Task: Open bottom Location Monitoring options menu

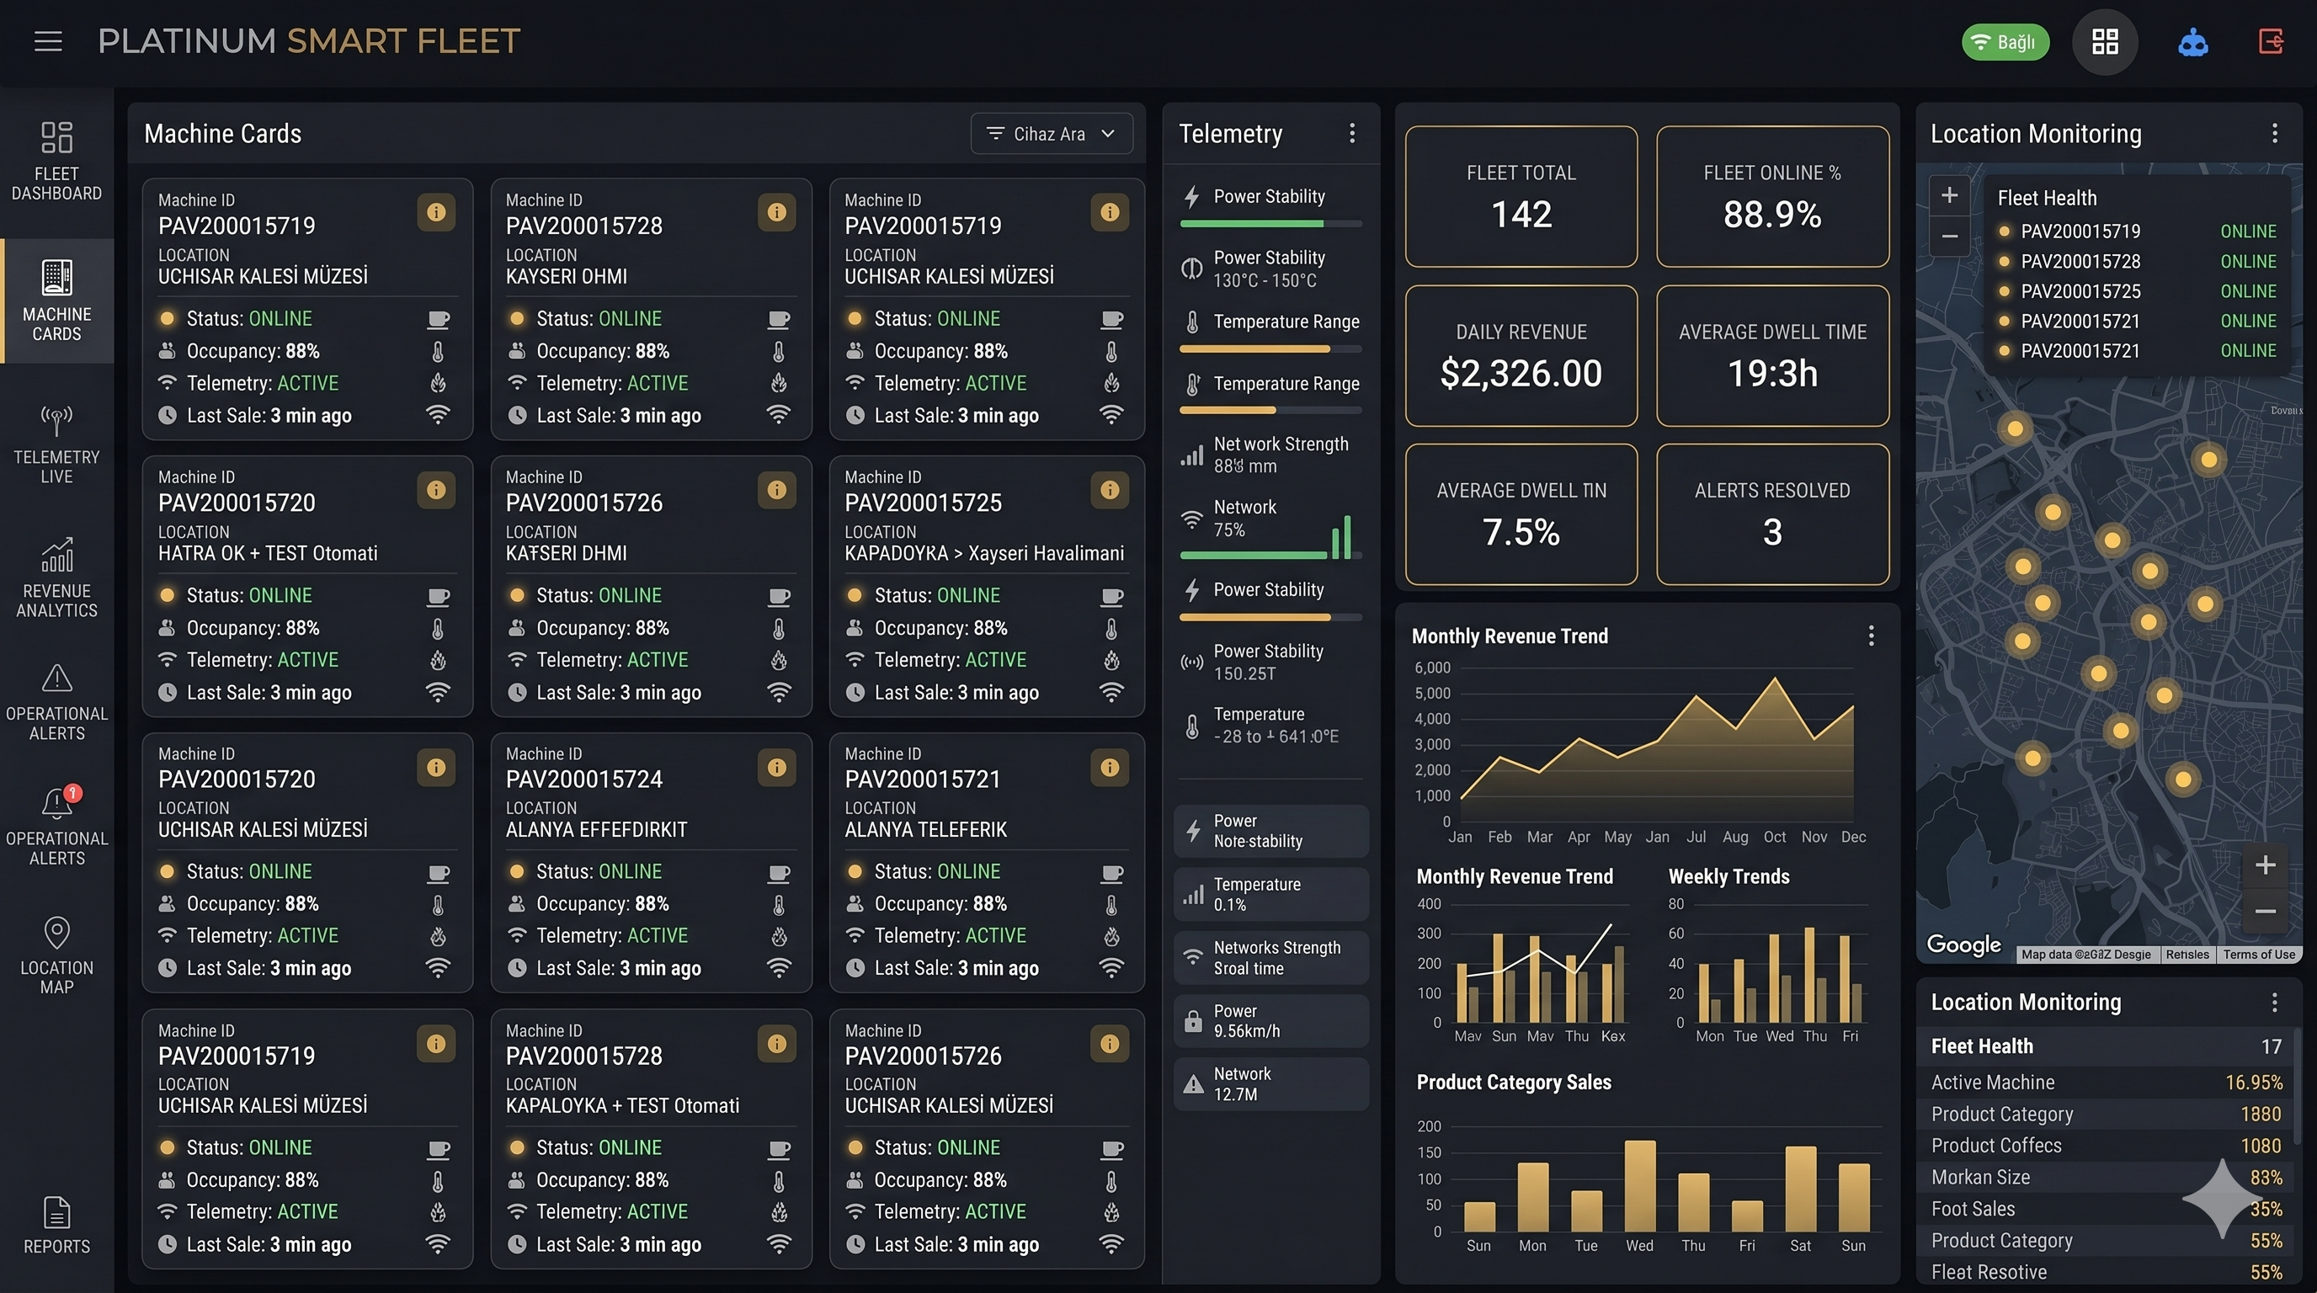Action: point(2274,1002)
